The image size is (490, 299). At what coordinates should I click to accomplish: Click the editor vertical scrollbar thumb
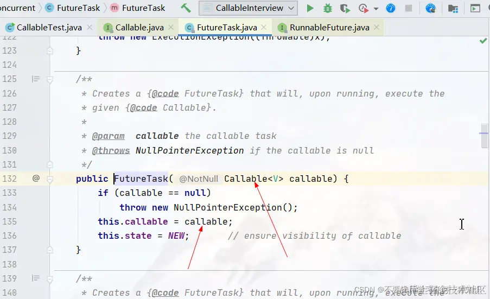(x=484, y=136)
